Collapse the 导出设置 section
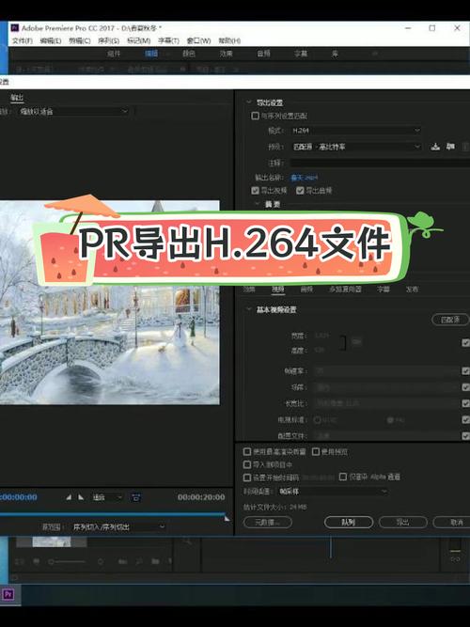This screenshot has width=470, height=627. 249,102
